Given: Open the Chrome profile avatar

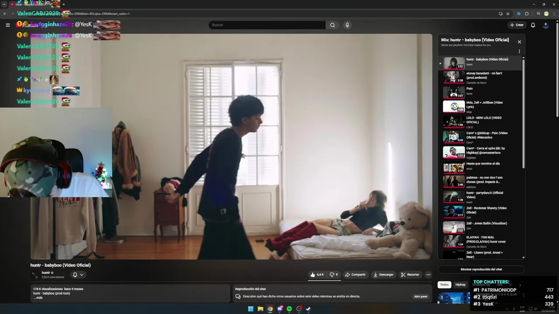Looking at the screenshot, I should click(546, 14).
